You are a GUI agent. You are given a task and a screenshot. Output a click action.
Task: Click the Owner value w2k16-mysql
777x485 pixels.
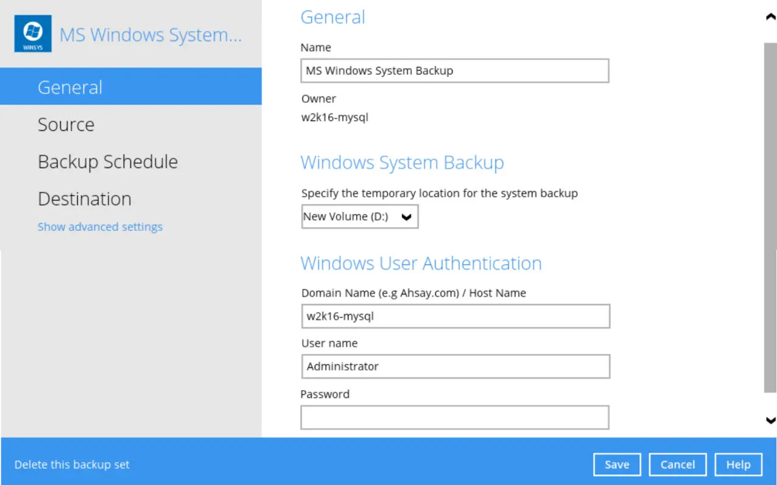pos(334,117)
